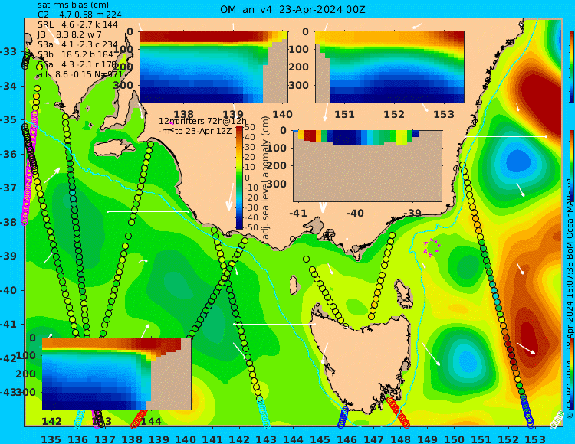Select the 'all 8.6 0.15 N=971' row
Image resolution: width=575 pixels, height=444 pixels.
80,74
